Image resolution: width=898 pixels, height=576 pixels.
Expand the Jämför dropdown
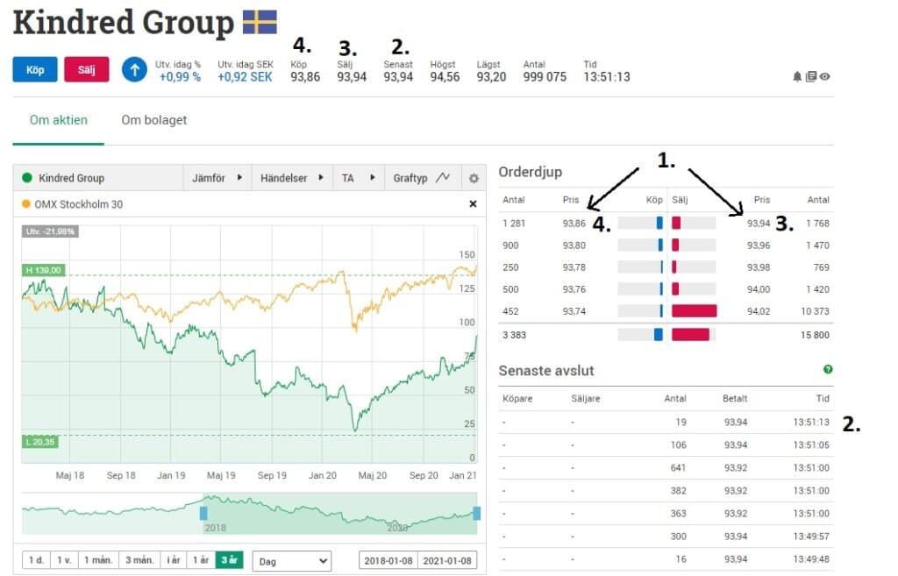click(x=217, y=178)
